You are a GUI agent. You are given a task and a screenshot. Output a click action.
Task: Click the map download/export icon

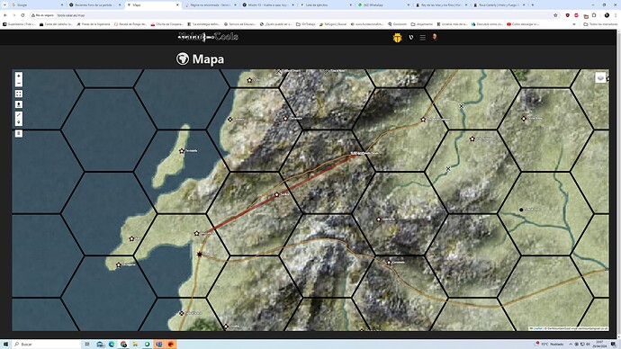[19, 104]
